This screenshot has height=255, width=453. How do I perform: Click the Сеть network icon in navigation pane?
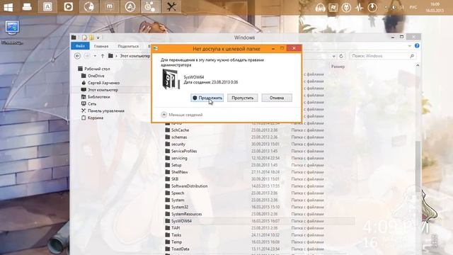pyautogui.click(x=84, y=103)
